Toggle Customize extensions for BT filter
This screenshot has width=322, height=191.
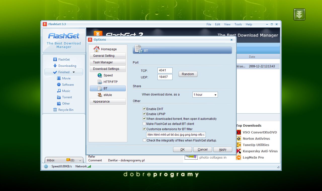coord(144,129)
